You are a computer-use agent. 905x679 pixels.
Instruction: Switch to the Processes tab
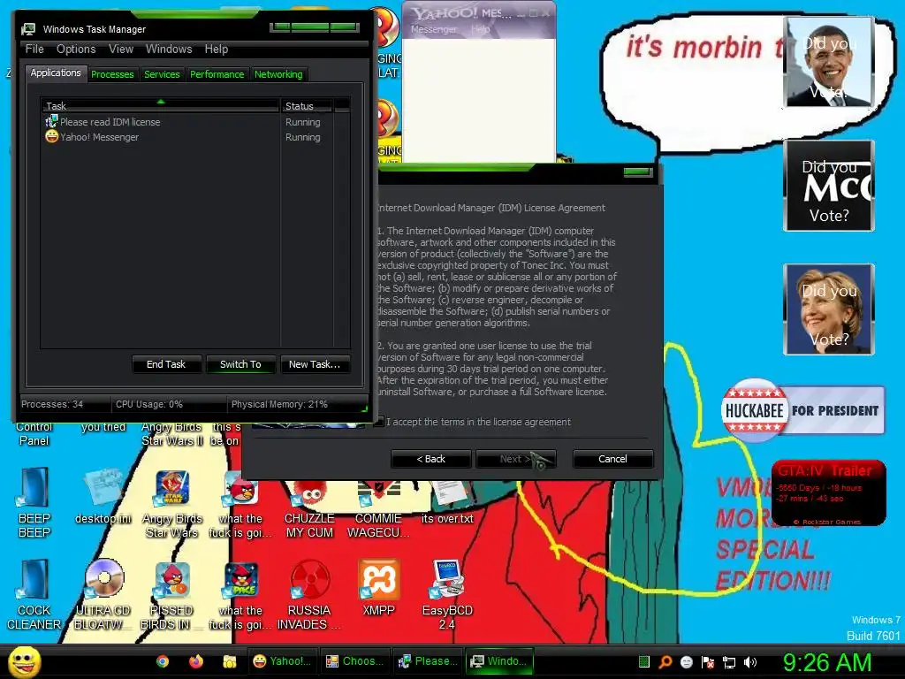click(112, 74)
